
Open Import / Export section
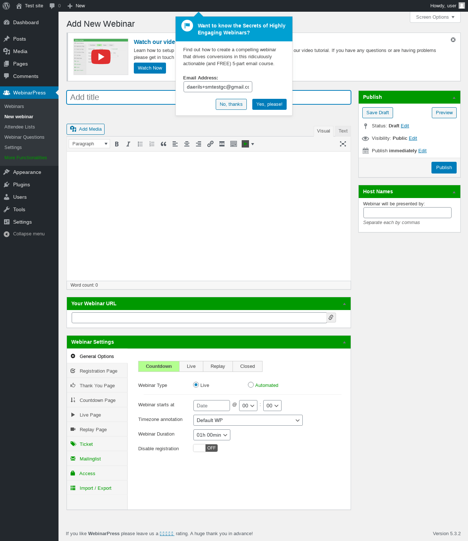(97, 488)
